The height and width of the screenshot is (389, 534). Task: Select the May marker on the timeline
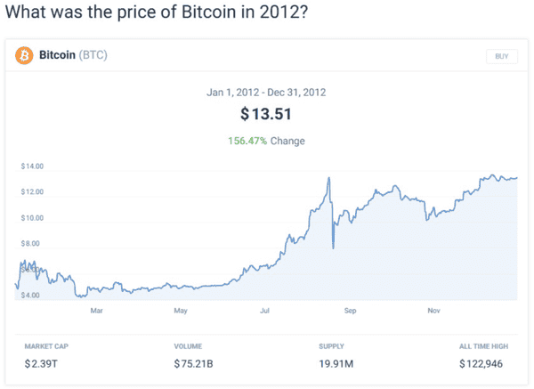(181, 311)
